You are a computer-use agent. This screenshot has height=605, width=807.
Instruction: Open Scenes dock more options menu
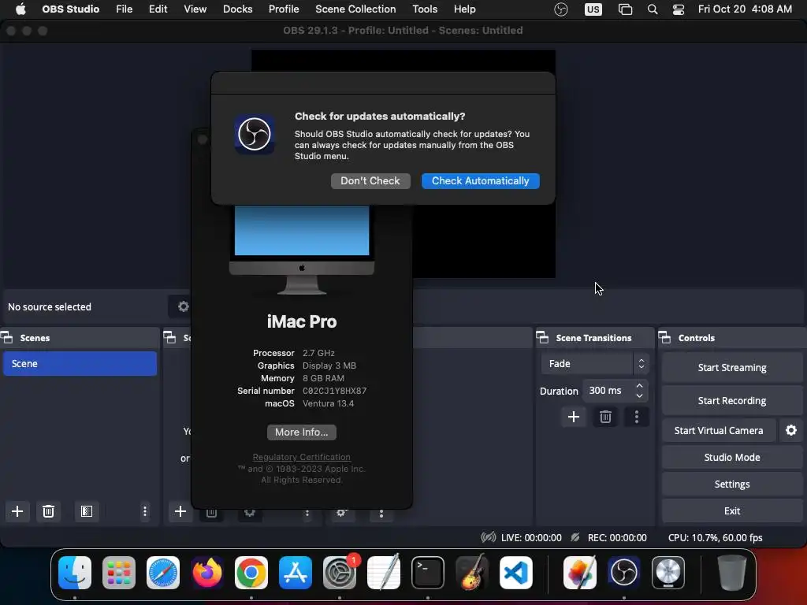[145, 510]
